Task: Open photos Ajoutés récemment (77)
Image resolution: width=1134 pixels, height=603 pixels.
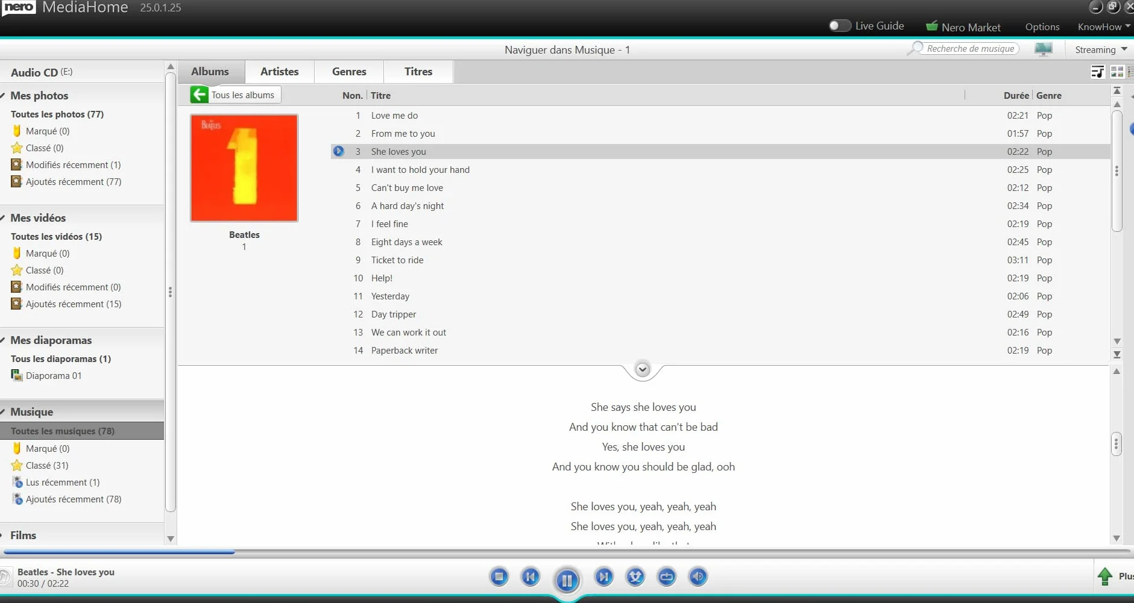Action: pos(66,181)
